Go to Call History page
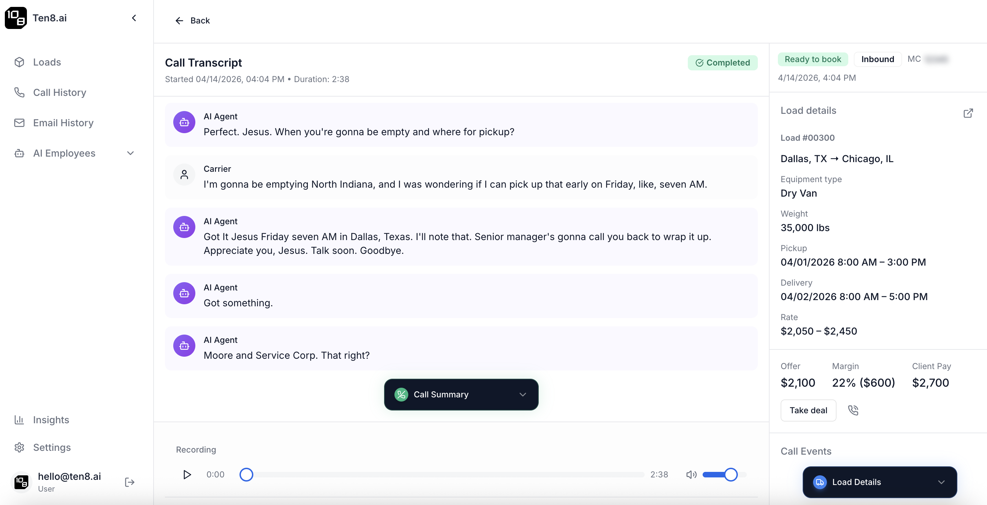 point(59,92)
